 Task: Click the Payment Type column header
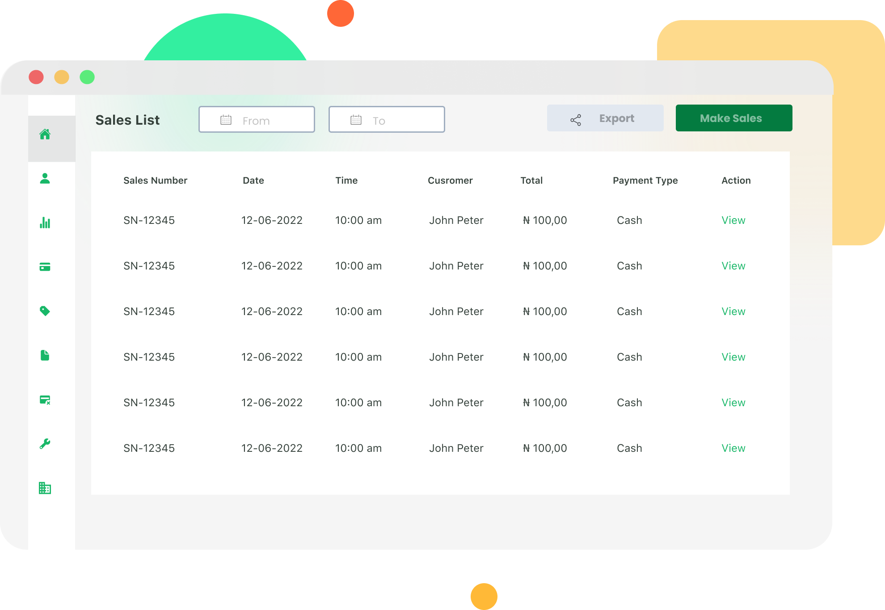(x=645, y=181)
